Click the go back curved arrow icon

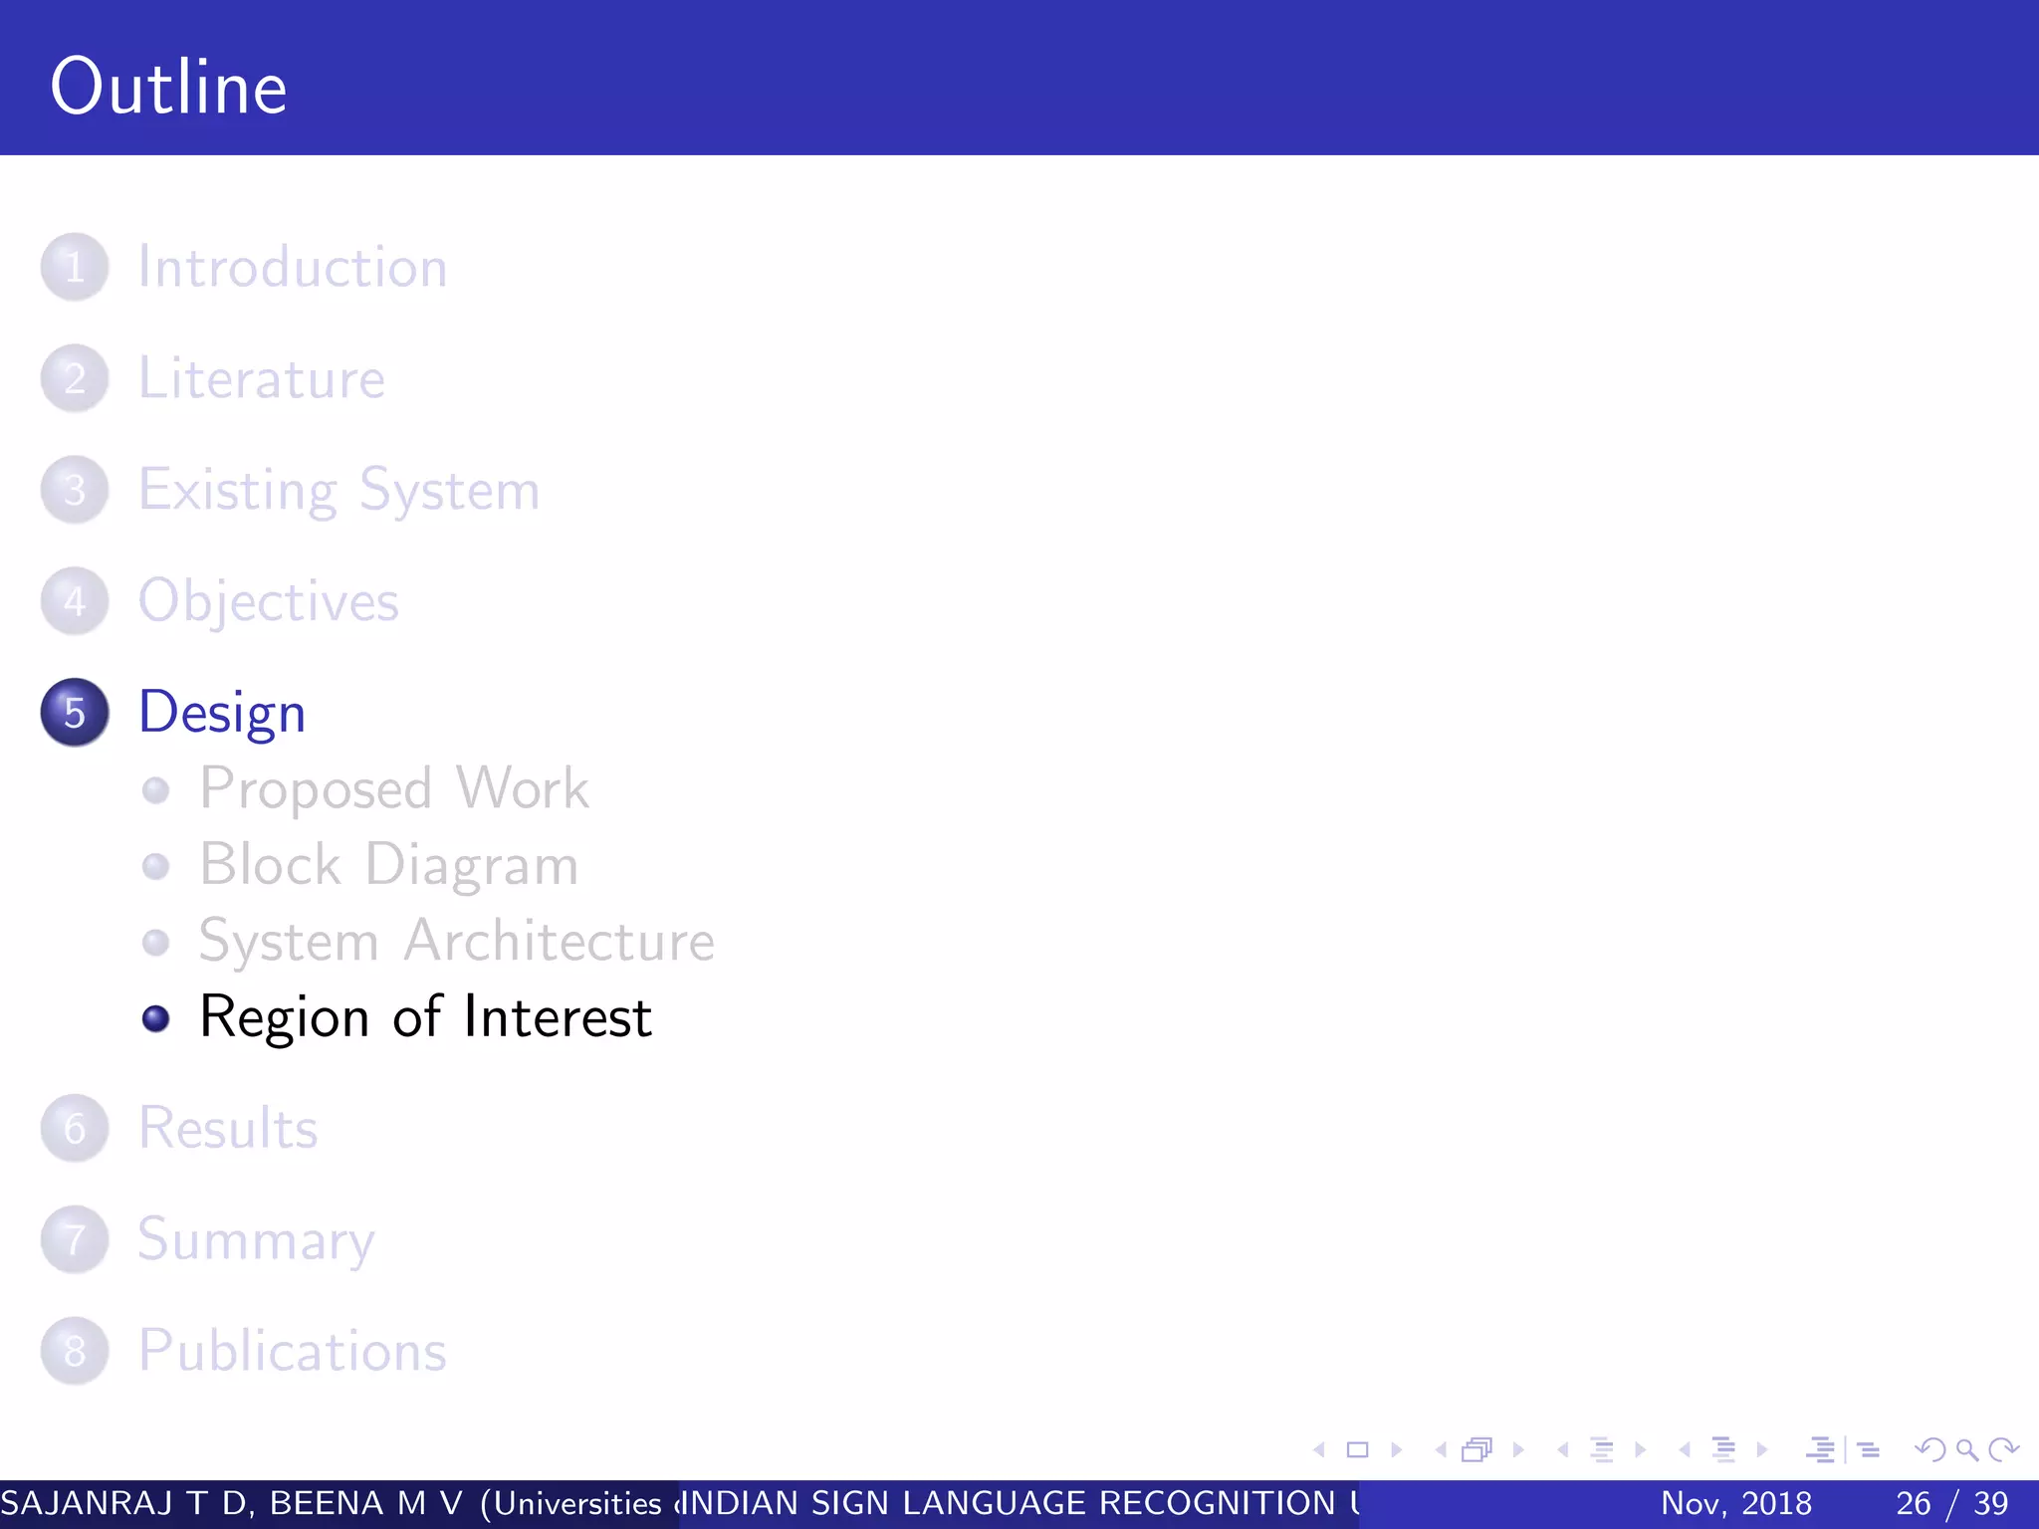[x=1929, y=1450]
